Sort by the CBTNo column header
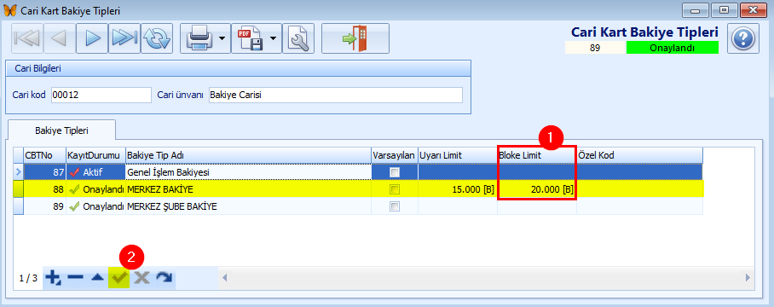The height and width of the screenshot is (307, 774). click(x=45, y=155)
